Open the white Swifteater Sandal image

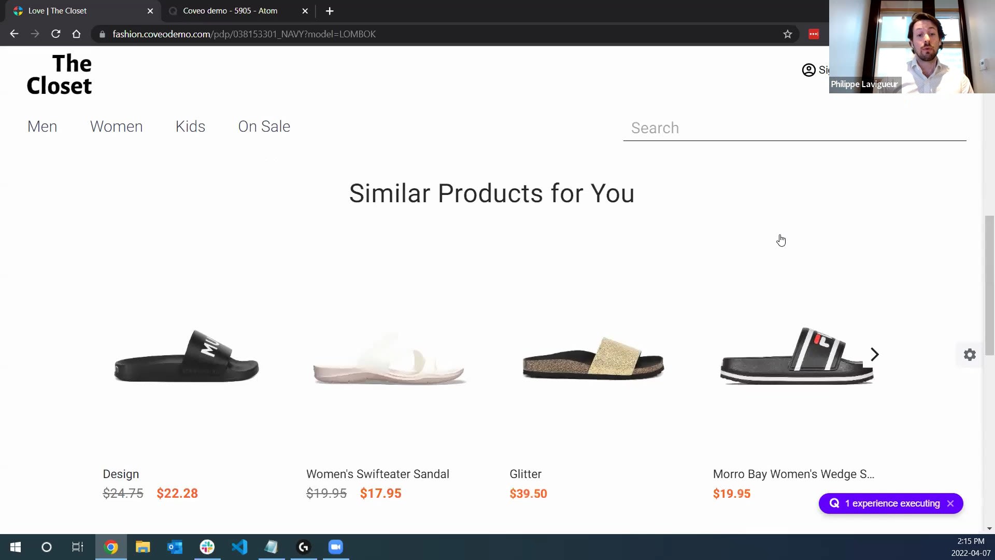pyautogui.click(x=389, y=359)
